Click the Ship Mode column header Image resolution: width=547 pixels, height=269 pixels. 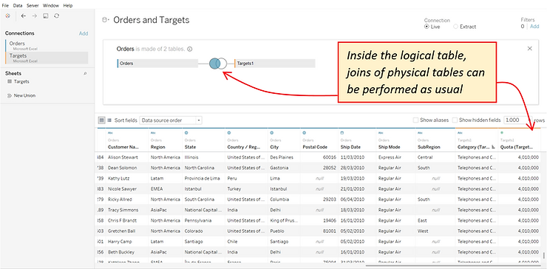coord(390,147)
